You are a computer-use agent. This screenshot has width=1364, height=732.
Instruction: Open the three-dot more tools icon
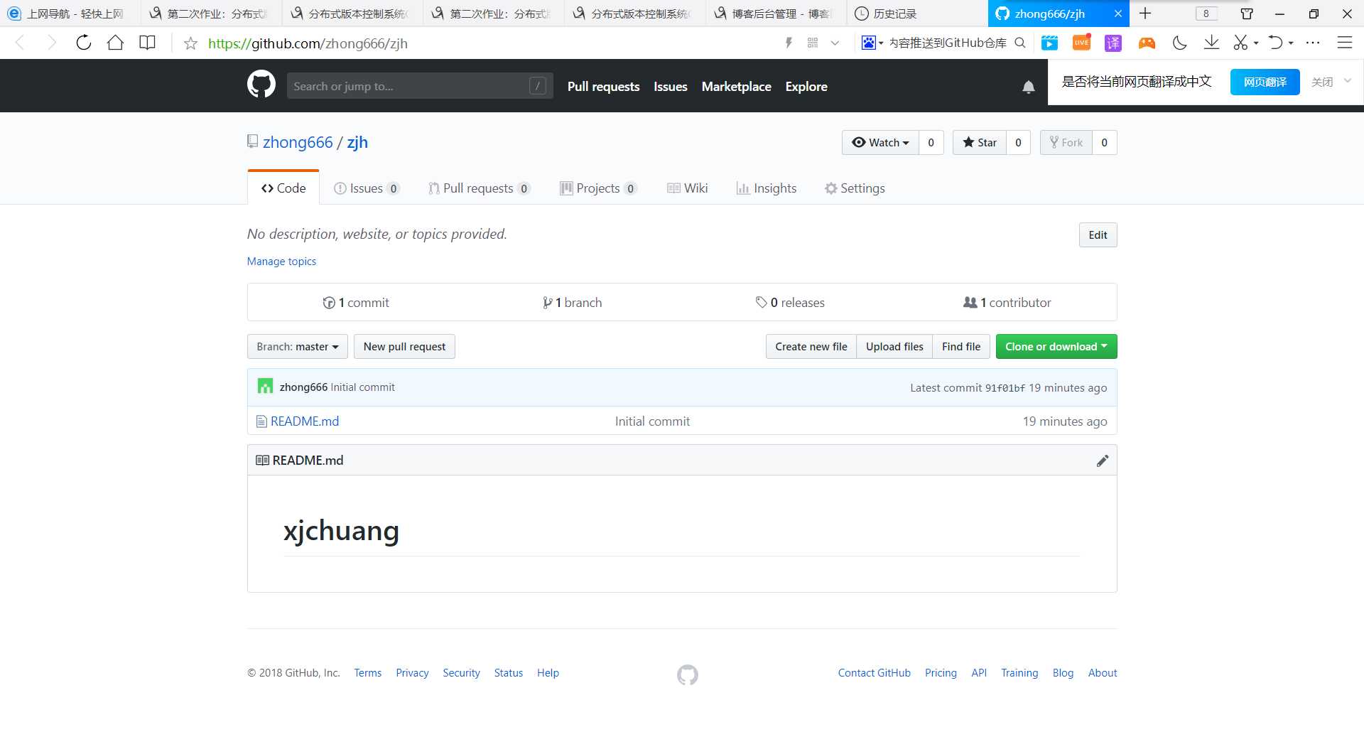coord(1313,43)
